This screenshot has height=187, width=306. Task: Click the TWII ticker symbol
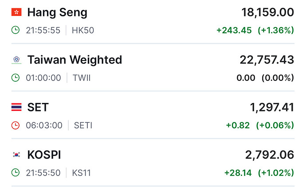[x=82, y=78]
